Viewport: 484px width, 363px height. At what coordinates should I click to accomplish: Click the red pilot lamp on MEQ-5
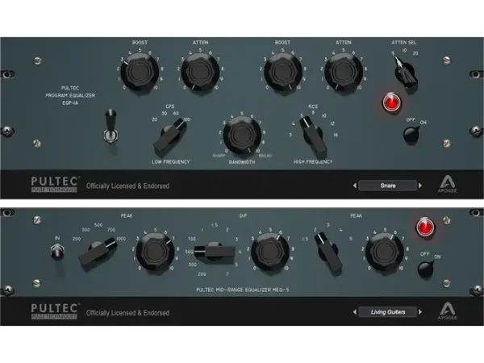click(425, 227)
